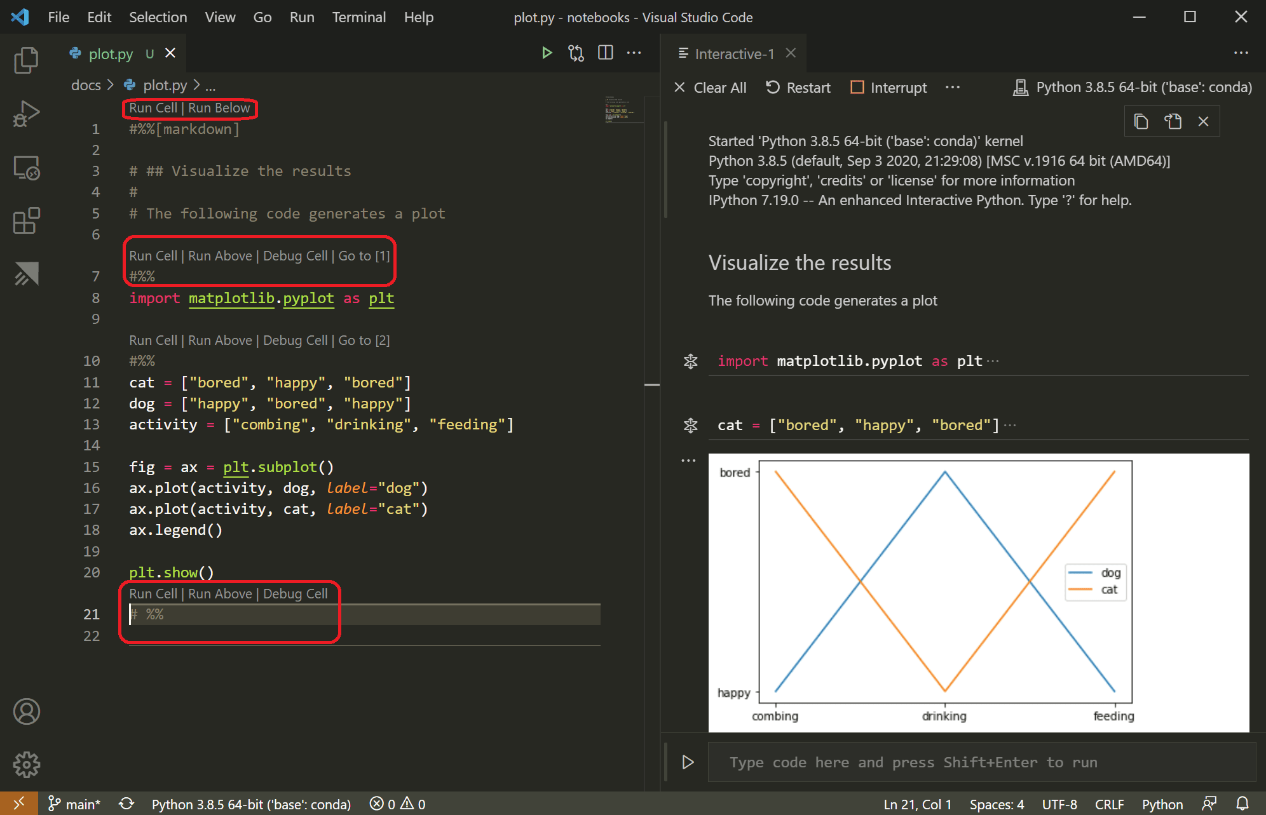Viewport: 1266px width, 815px height.
Task: Switch to the Interactive-1 tab
Action: 734,53
